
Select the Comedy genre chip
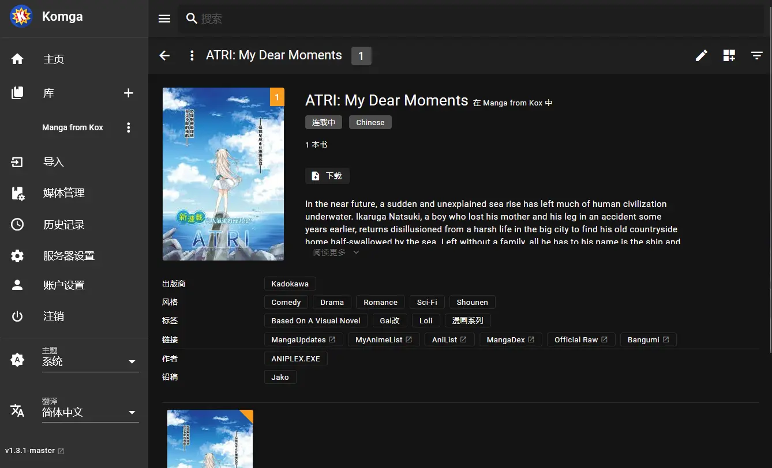click(286, 302)
